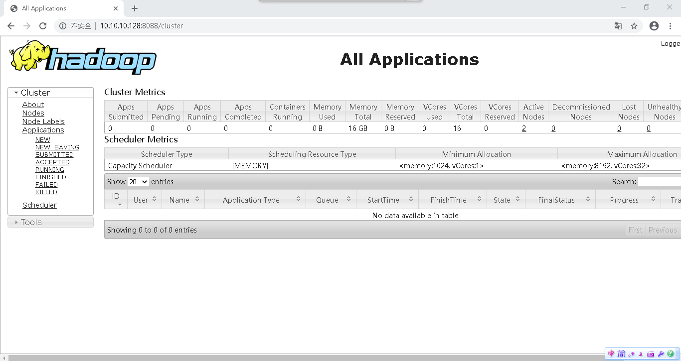The image size is (681, 361).
Task: Filter applications by RUNNING state
Action: click(x=49, y=169)
